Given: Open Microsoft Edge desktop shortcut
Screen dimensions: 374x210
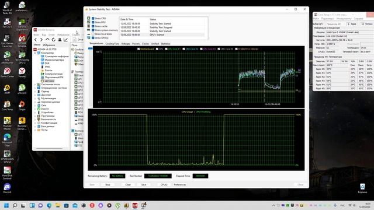Looking at the screenshot, I should [x=7, y=140].
